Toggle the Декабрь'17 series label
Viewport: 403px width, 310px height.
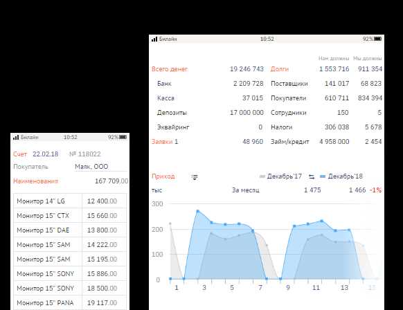(285, 176)
